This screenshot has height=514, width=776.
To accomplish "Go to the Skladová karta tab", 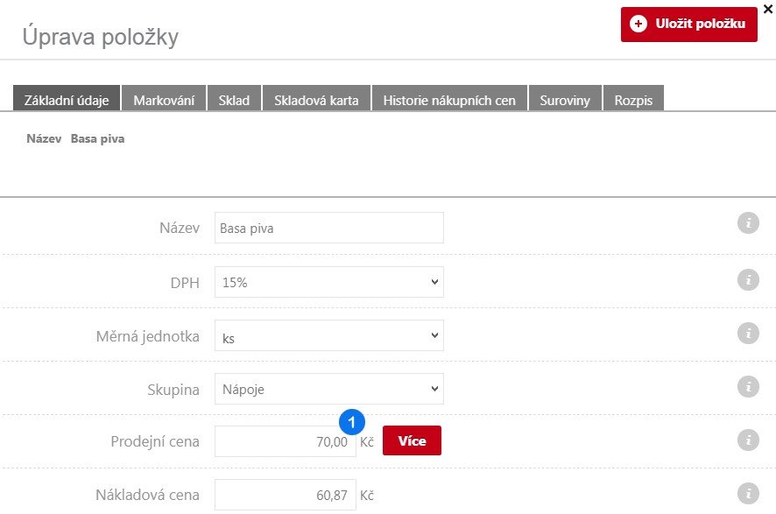I will [x=316, y=99].
